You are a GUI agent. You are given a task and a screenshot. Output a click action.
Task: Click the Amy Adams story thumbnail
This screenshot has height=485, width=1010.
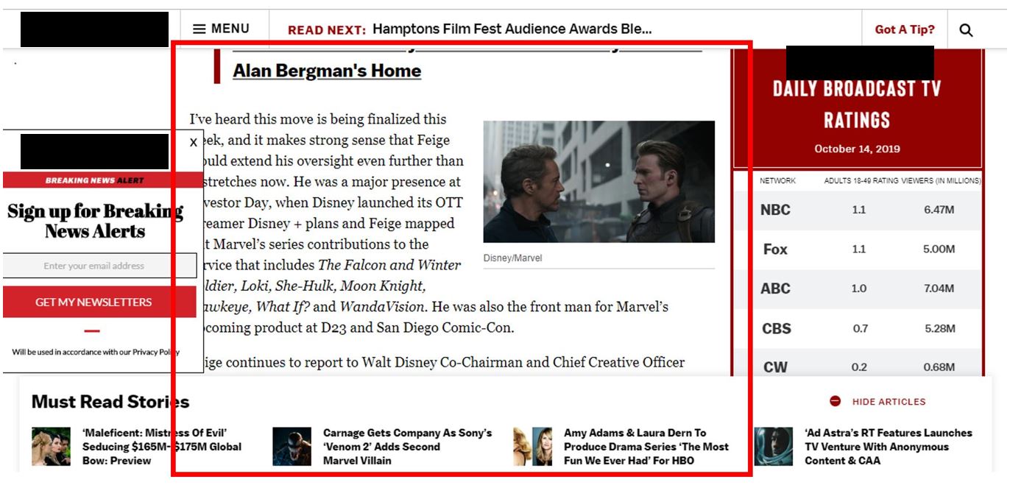pyautogui.click(x=532, y=446)
